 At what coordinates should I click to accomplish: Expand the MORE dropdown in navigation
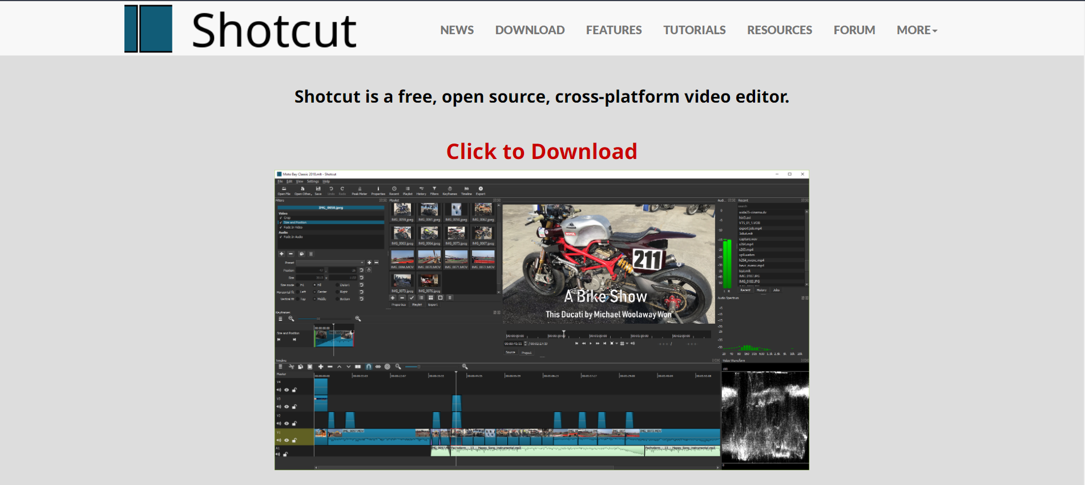[917, 30]
